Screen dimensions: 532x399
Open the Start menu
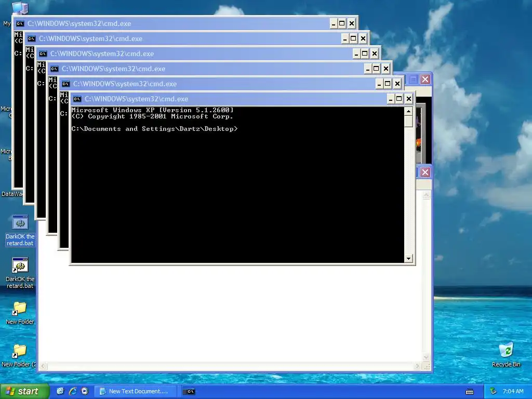(24, 391)
